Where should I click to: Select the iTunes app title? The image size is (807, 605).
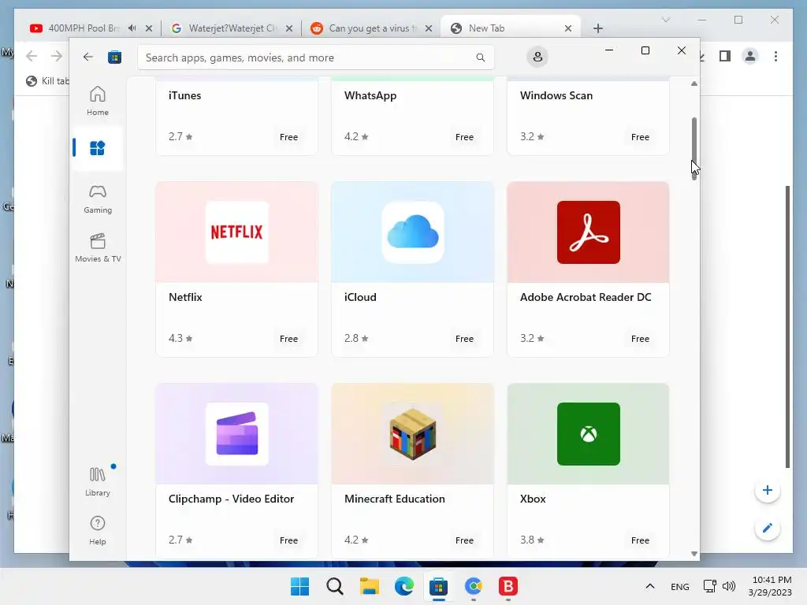click(184, 95)
